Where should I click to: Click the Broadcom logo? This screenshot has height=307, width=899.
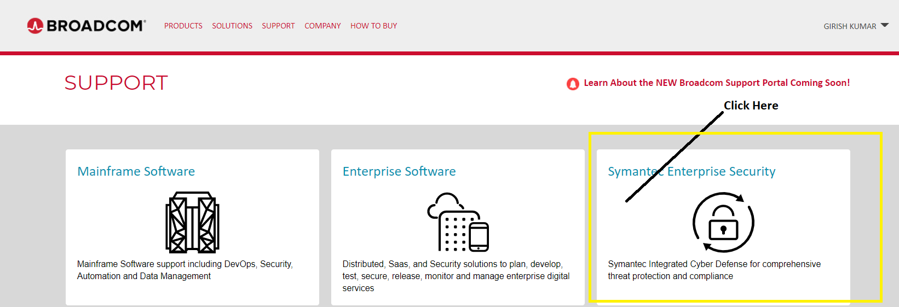coord(87,26)
